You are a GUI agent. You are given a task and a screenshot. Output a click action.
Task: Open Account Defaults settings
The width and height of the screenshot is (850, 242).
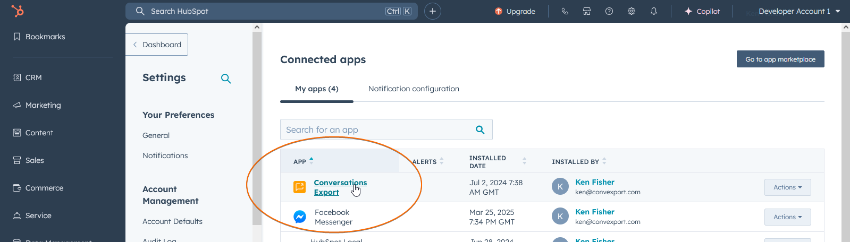[172, 221]
